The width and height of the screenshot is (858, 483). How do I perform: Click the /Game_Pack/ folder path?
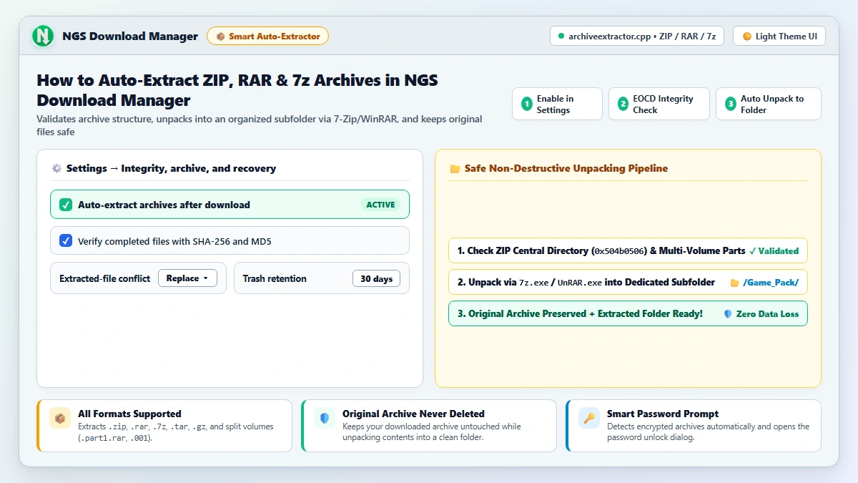(771, 283)
